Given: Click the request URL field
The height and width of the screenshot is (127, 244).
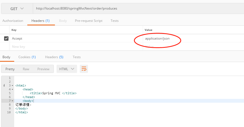Looking at the screenshot, I should pyautogui.click(x=138, y=8).
